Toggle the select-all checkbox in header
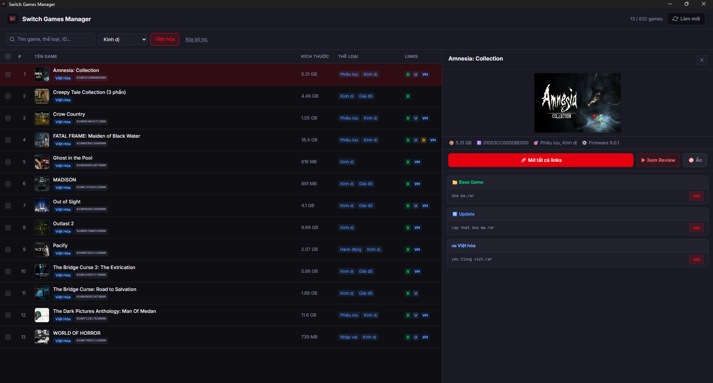 (x=8, y=56)
